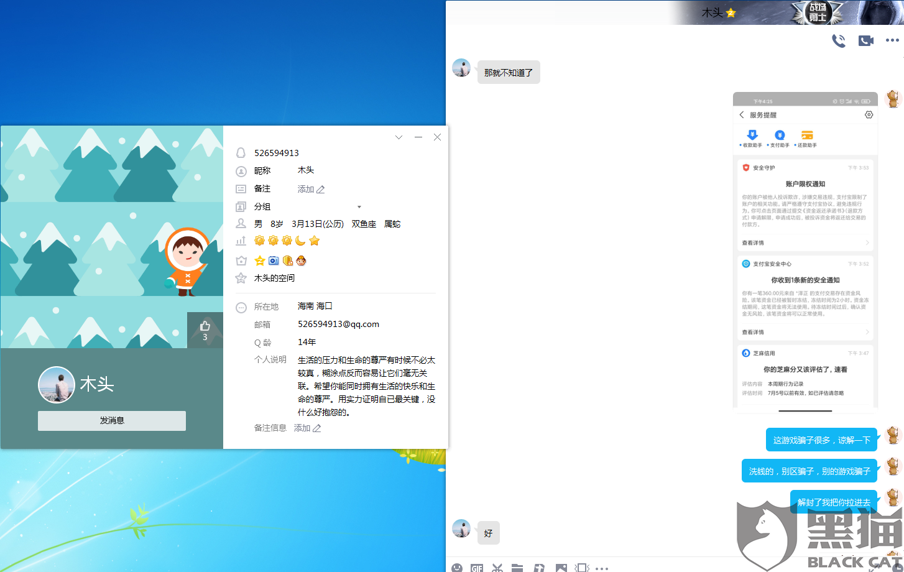Click the QQ Zone yellow star badge icon
The width and height of the screenshot is (904, 572).
point(260,261)
